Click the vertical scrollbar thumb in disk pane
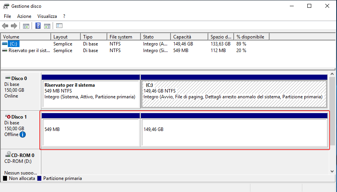337x192 pixels. [x=332, y=111]
